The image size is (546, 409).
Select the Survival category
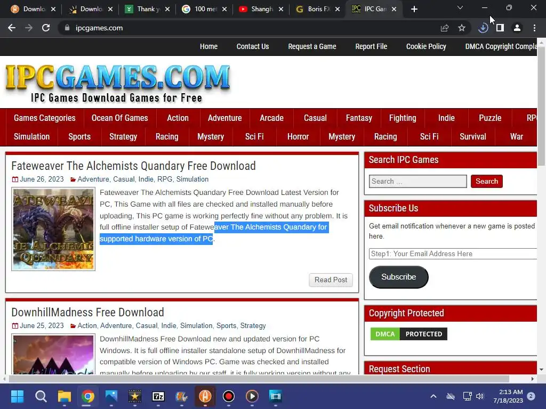472,137
